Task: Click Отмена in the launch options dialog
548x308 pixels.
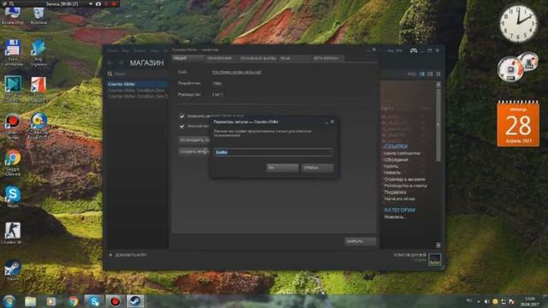Action: click(x=318, y=168)
